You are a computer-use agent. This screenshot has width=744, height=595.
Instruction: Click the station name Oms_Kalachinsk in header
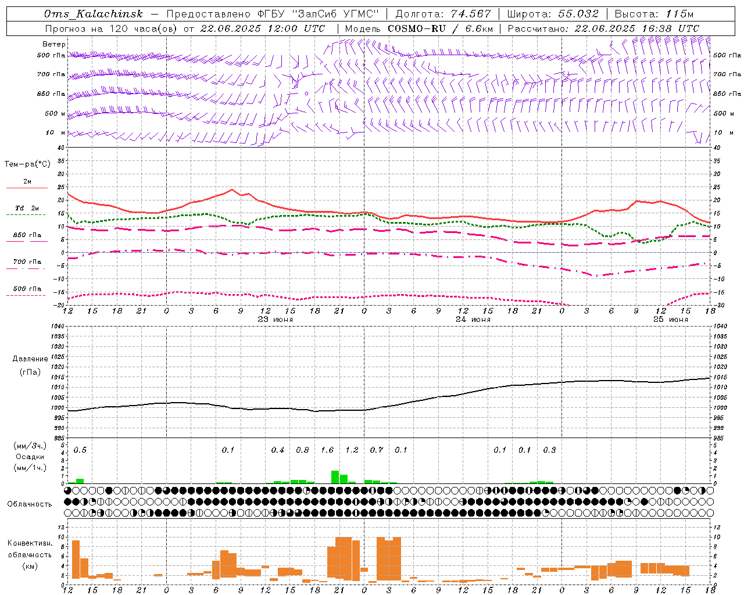tap(93, 14)
